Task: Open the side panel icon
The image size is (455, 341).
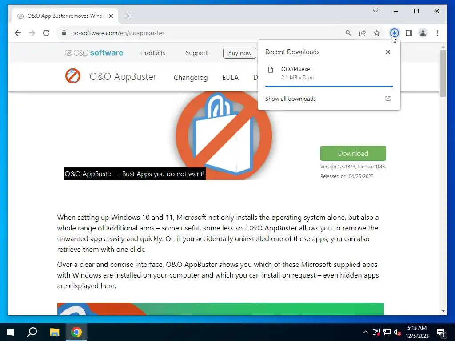Action: 409,33
